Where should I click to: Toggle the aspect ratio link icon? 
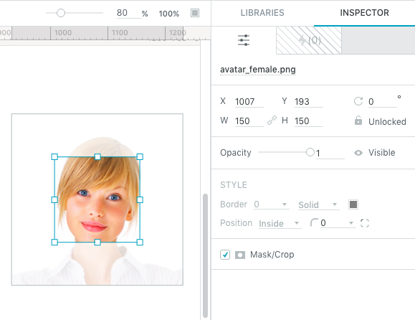click(272, 121)
